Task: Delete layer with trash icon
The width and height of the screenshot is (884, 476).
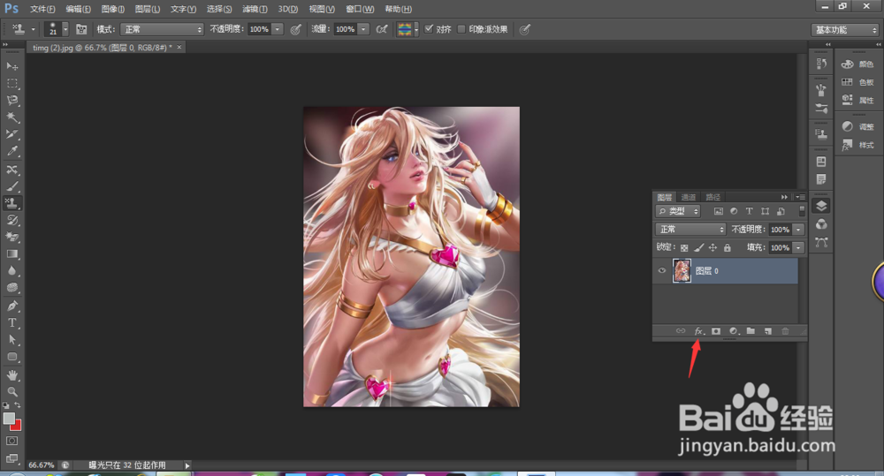Action: tap(785, 331)
